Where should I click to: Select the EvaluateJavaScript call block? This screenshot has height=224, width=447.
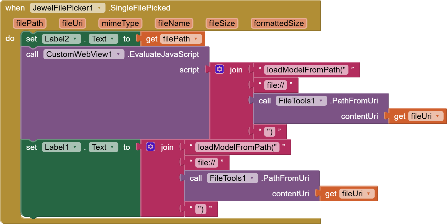coord(163,54)
